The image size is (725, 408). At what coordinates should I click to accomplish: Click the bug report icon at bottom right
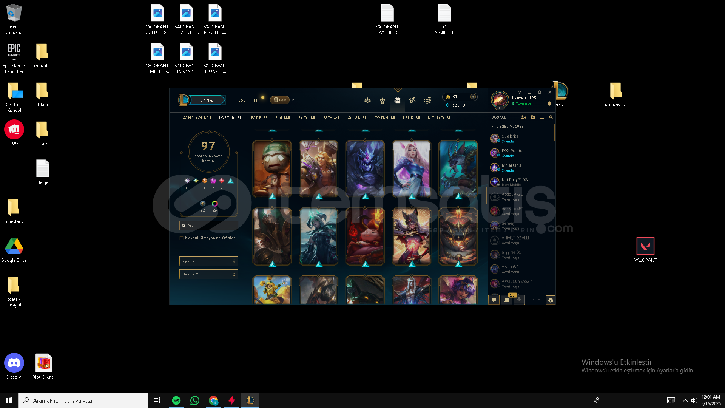[x=551, y=300]
